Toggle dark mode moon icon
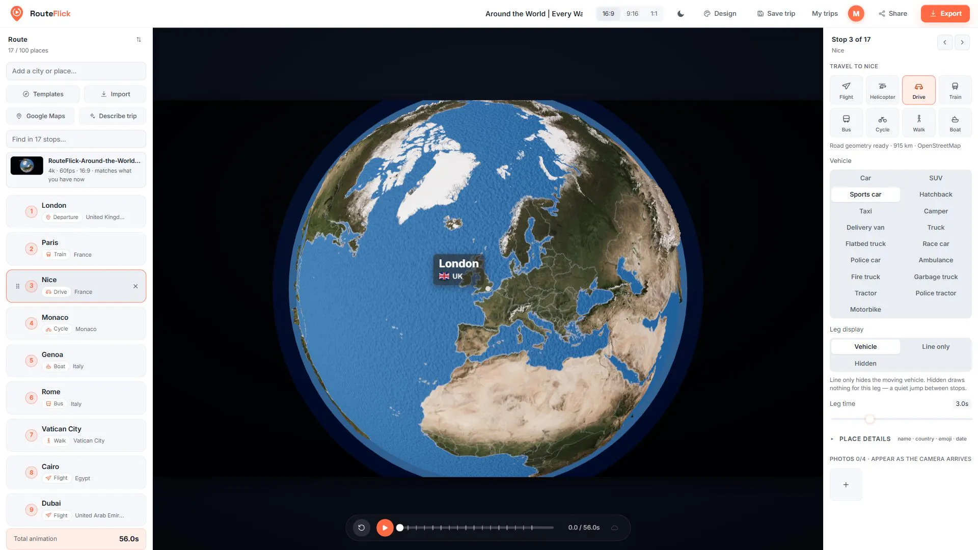Screen dimensions: 978x550 coord(681,14)
